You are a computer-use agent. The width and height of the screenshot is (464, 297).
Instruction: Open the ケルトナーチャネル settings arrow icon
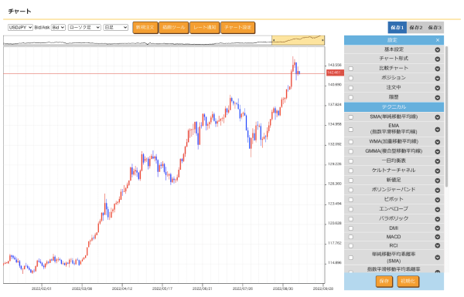pos(438,171)
